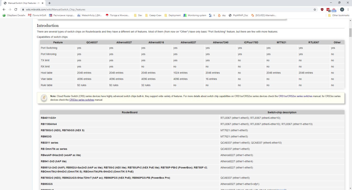352x190 pixels.
Task: Click the QCA8337 column header
Action: point(92,42)
